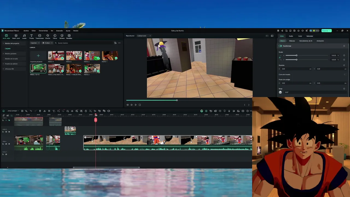The width and height of the screenshot is (350, 197).
Task: Toggle the compare view icon above preview
Action: [267, 36]
